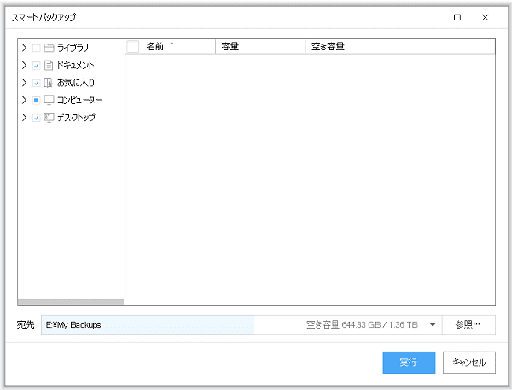Click the 実行 button to start backup
Screen dimensions: 512x390
[409, 363]
